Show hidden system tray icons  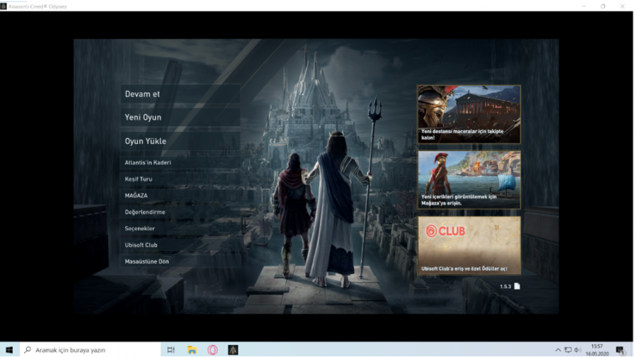click(558, 350)
